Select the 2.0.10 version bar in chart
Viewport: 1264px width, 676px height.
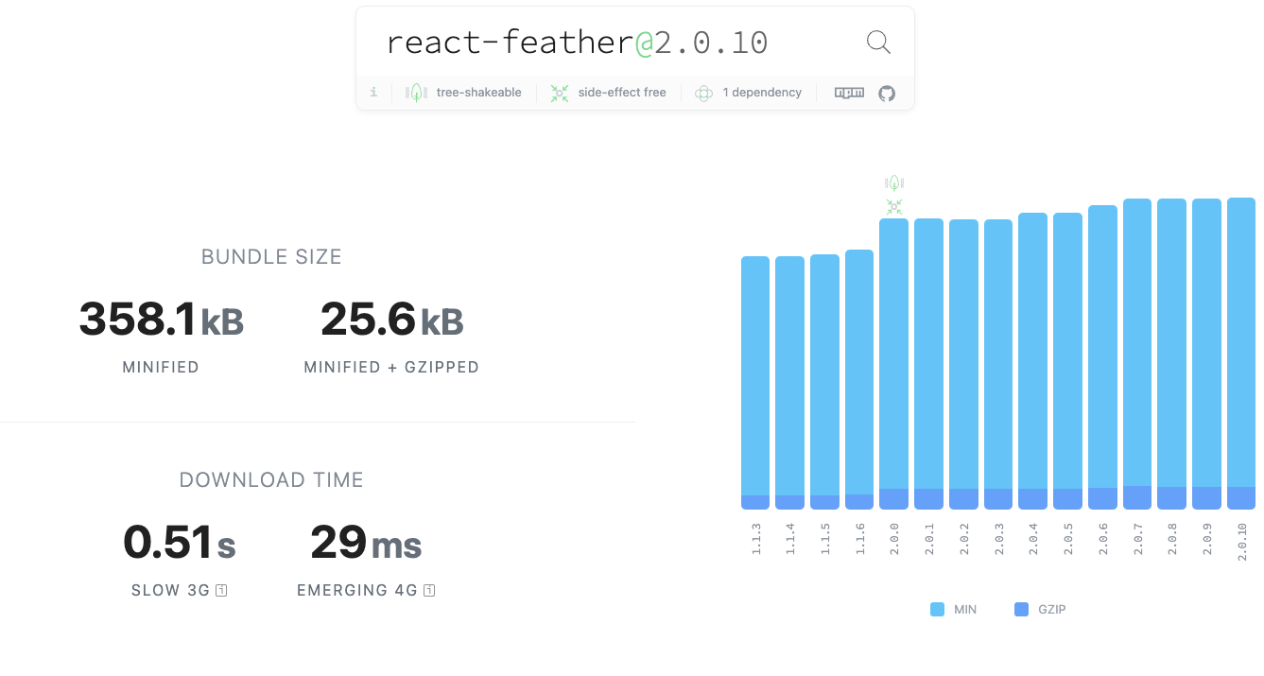pos(1241,350)
